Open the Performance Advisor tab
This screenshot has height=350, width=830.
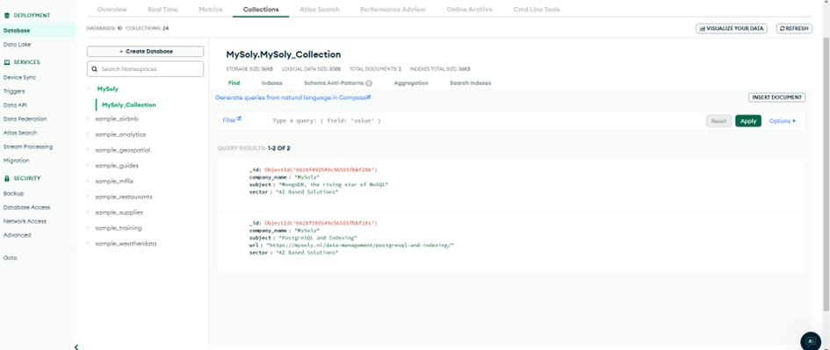click(x=393, y=10)
